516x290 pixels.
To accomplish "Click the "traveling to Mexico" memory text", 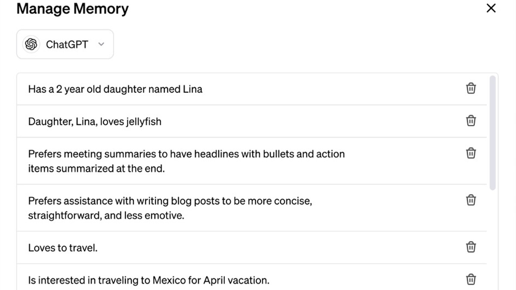I will [x=148, y=281].
